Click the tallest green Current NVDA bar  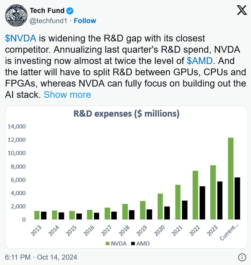(x=230, y=178)
